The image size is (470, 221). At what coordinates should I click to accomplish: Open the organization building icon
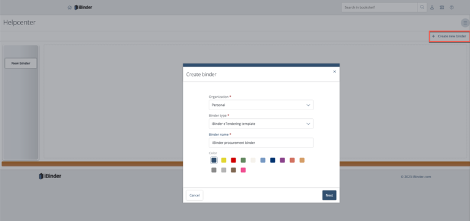pos(442,7)
